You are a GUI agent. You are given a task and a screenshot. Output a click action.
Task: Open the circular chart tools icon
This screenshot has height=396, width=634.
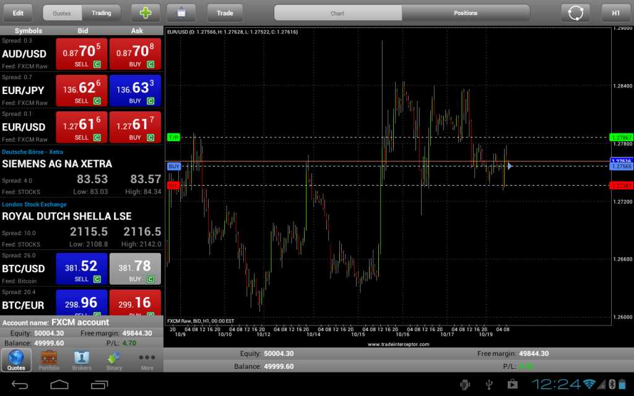pos(575,13)
